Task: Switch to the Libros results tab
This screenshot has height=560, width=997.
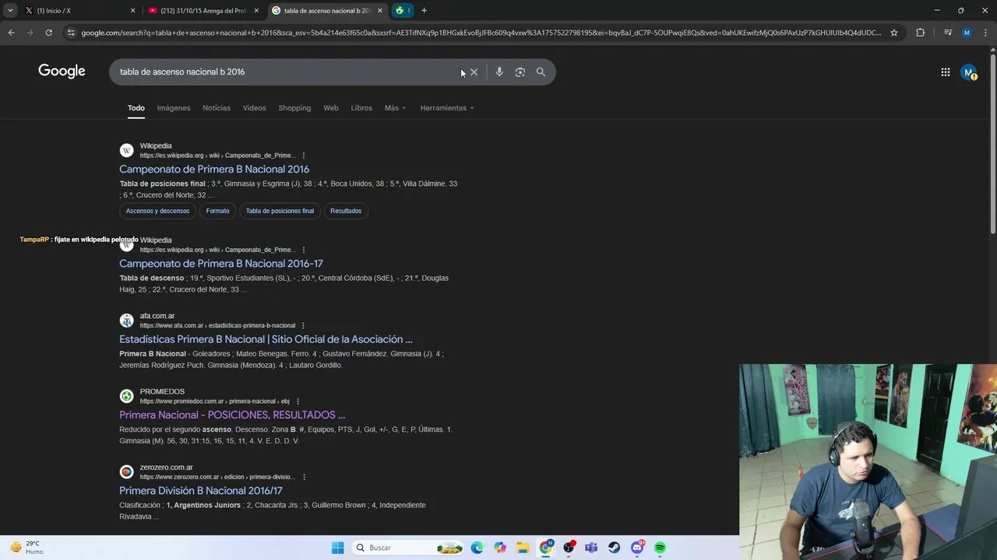Action: point(361,108)
